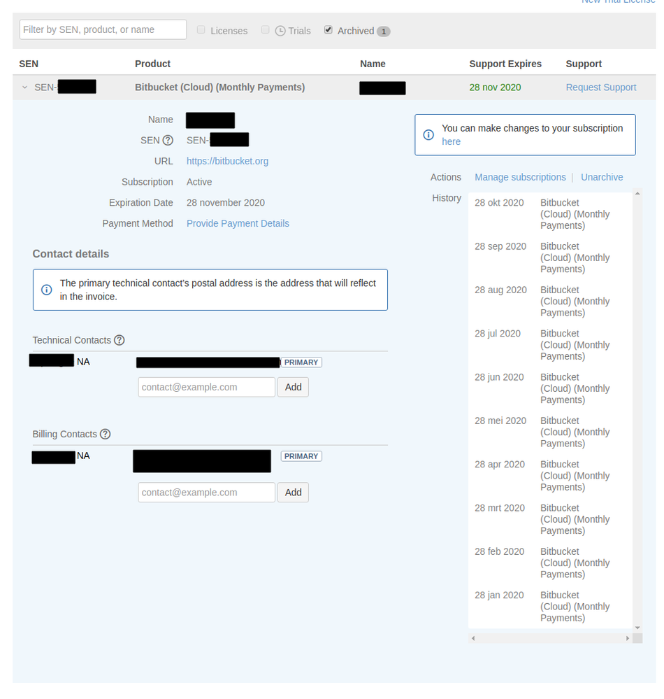Viewport: 664px width, 699px height.
Task: Select history entry 28 jul 2020
Action: 498,334
